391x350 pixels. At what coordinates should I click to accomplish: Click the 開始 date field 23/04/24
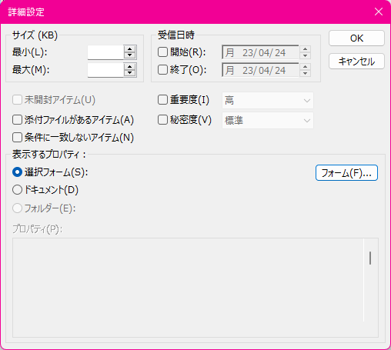(x=260, y=52)
